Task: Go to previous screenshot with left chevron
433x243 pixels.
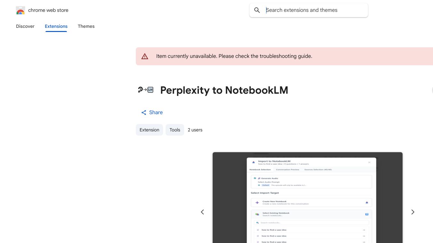Action: click(x=202, y=212)
